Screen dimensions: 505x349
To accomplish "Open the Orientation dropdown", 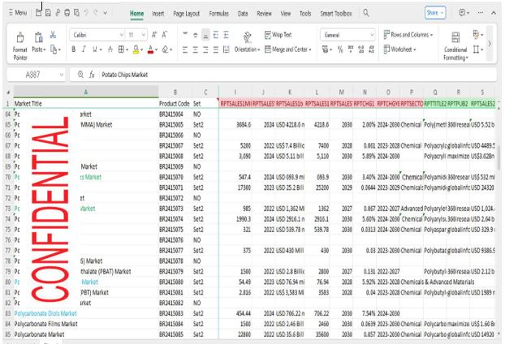I will coord(247,42).
